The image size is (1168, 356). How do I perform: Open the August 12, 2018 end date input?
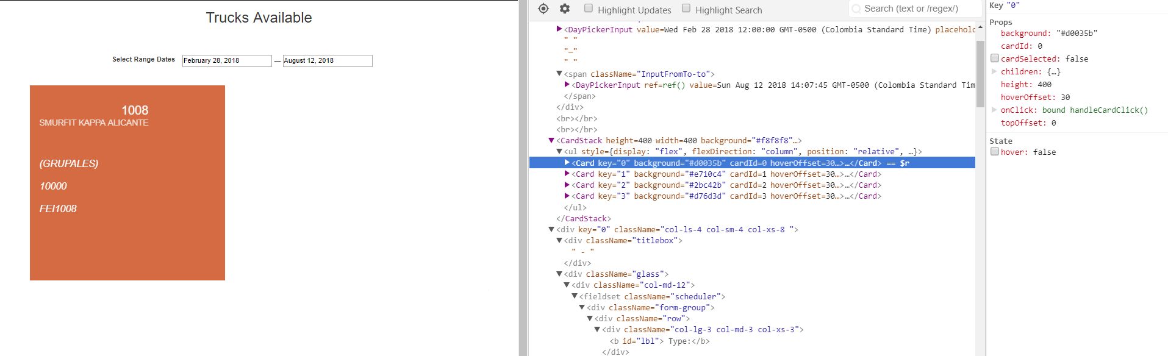(x=328, y=60)
